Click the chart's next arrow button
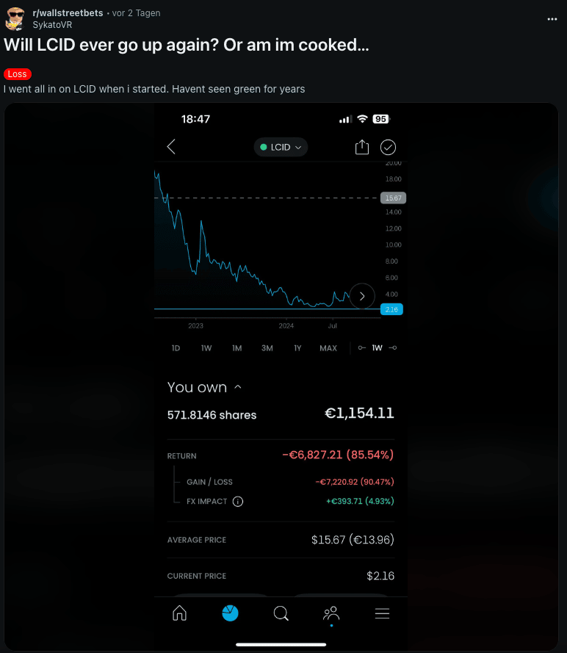Viewport: 567px width, 653px height. pyautogui.click(x=362, y=296)
